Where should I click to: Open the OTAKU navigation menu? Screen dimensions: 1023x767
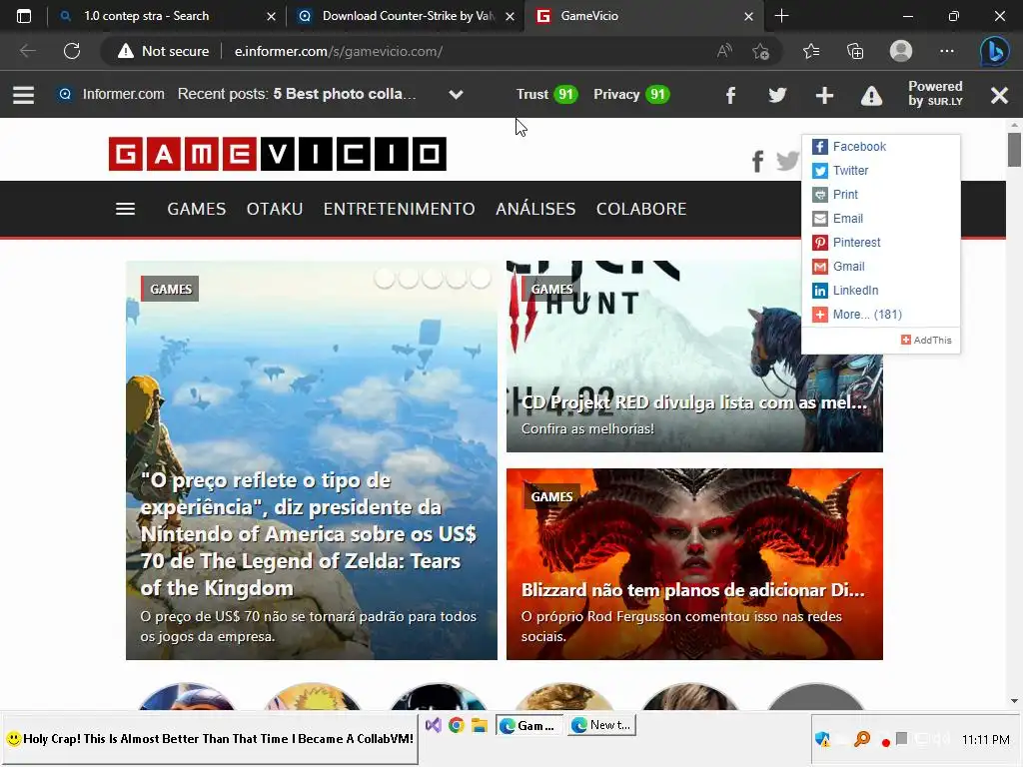(275, 209)
